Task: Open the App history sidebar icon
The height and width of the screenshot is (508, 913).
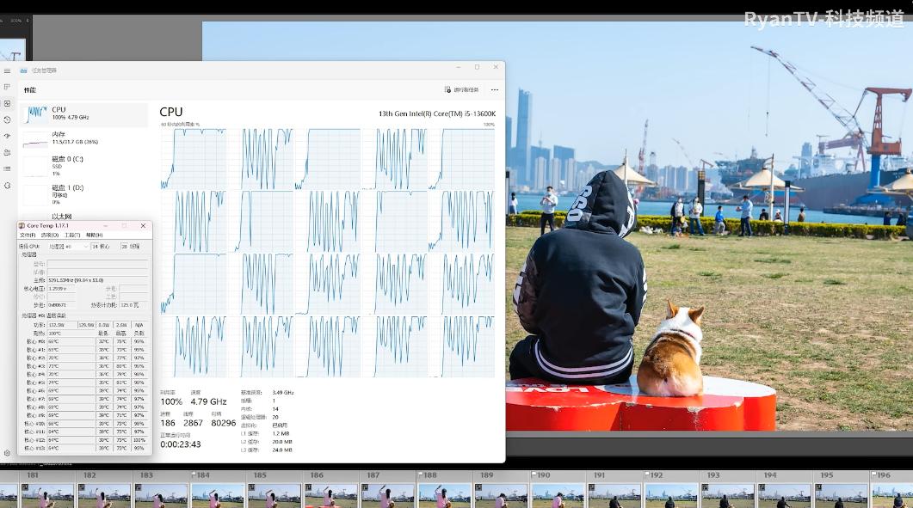Action: (x=7, y=119)
